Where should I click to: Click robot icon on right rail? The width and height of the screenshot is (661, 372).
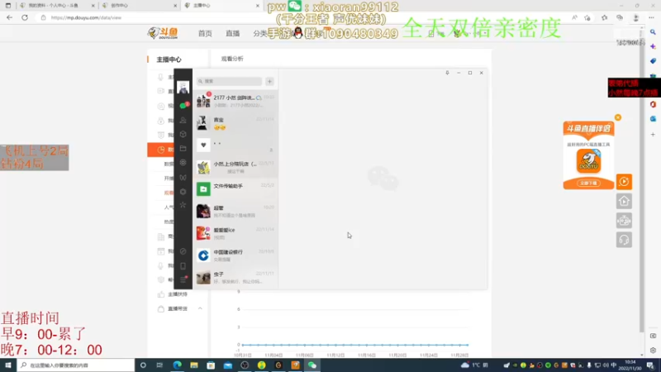625,221
